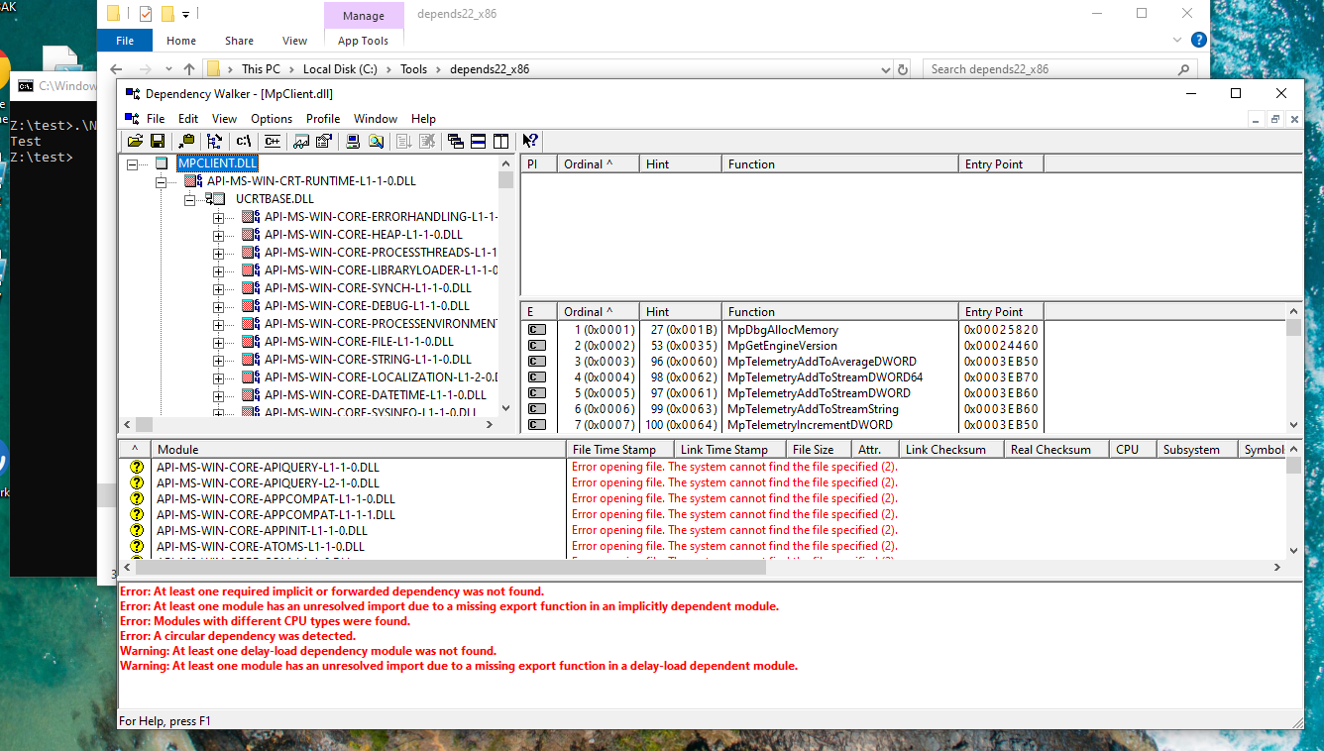Click the Open file toolbar icon
Viewport: 1324px width, 751px height.
[x=135, y=141]
